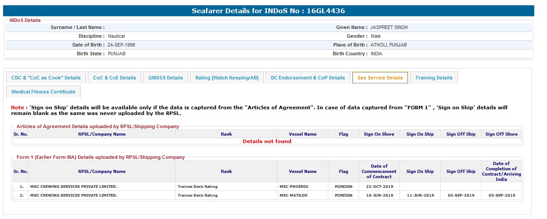The image size is (547, 219).
Task: Click Form 1 (Earlier Form IIIA) section legend
Action: pos(101,157)
